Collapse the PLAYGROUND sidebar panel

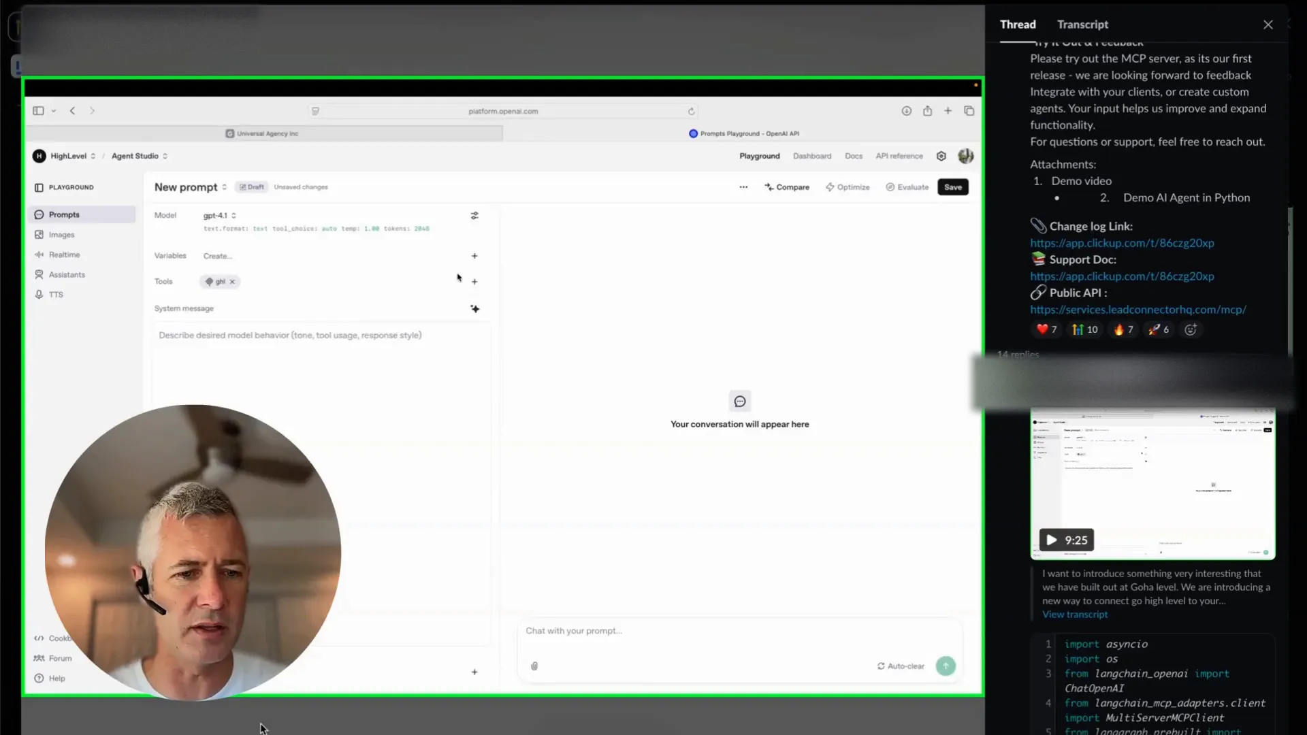tap(39, 187)
